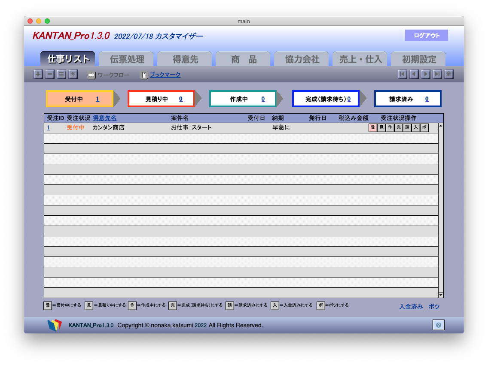The width and height of the screenshot is (488, 365).
Task: Jump to first record navigation icon
Action: pos(403,74)
